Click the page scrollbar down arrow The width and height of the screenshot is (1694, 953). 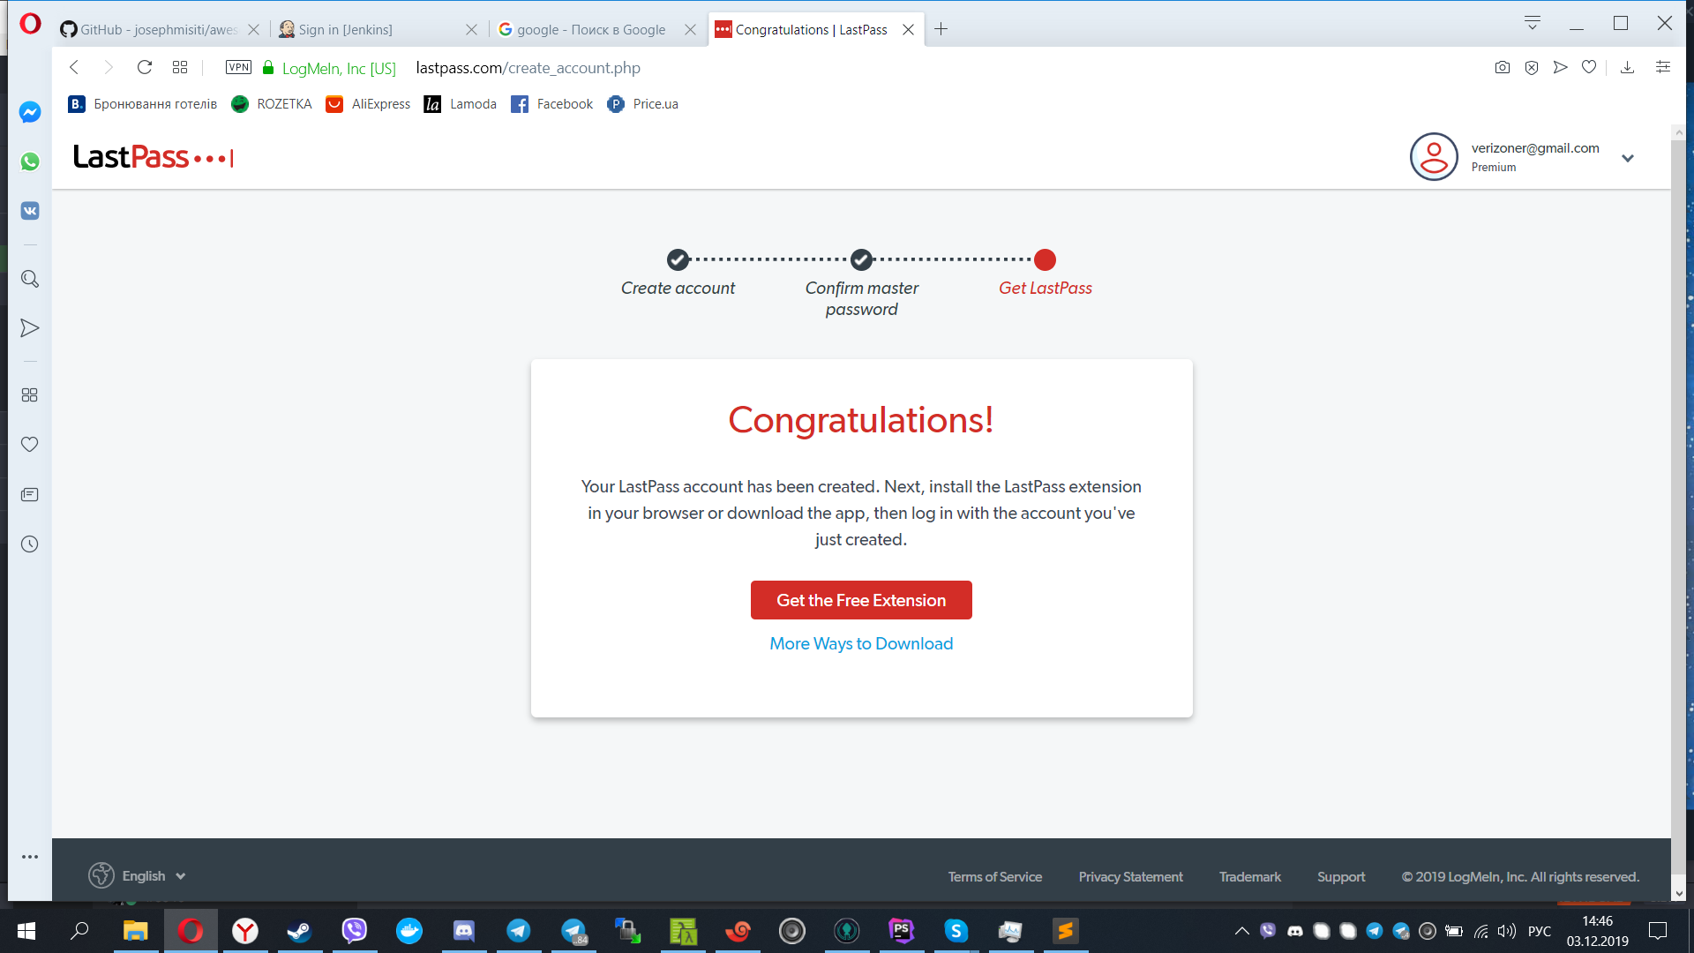tap(1679, 893)
